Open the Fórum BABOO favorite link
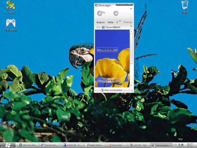Image resolution: width=197 pixels, height=148 pixels. [x=111, y=27]
